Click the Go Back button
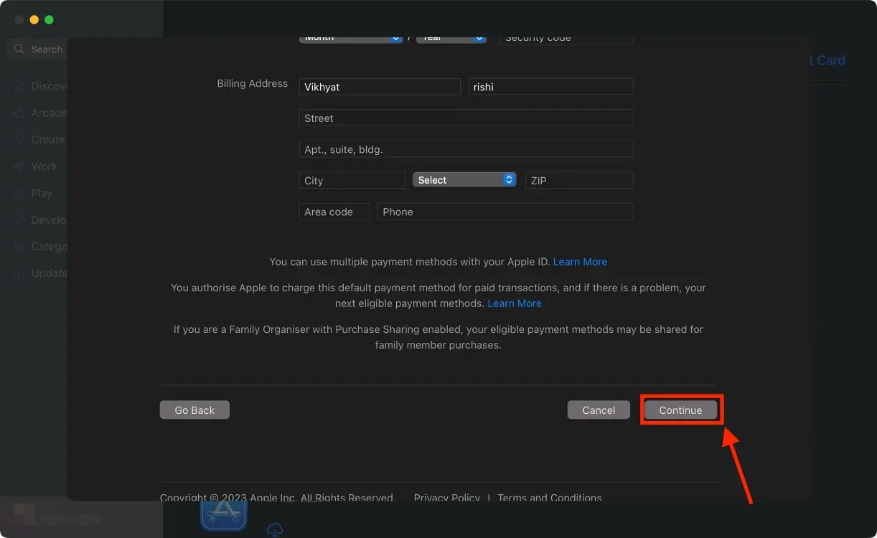 194,410
